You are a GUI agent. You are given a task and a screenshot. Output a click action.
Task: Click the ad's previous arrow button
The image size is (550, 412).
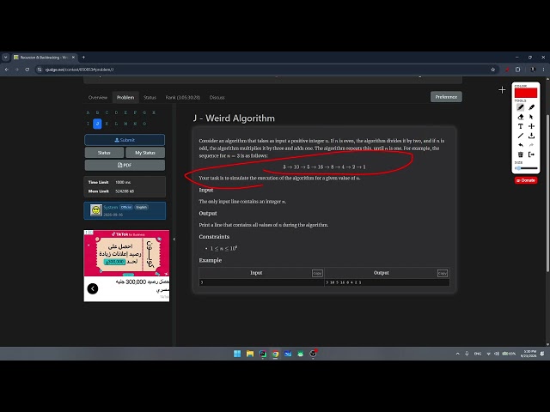(93, 288)
